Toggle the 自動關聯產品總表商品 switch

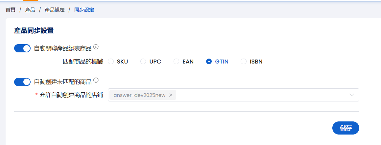(22, 48)
